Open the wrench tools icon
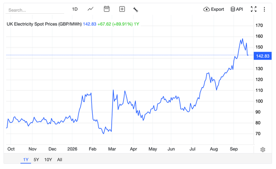Viewport: 276px width, 169px height. point(135,9)
